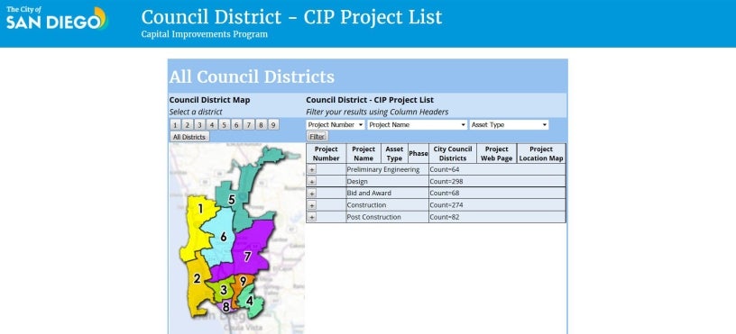736x334 pixels.
Task: Select district 1 button
Action: (x=175, y=124)
